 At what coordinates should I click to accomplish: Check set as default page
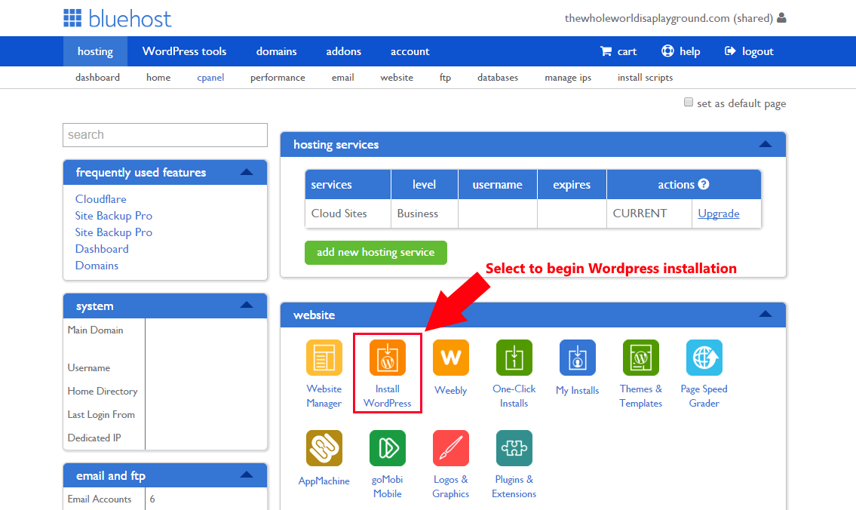pyautogui.click(x=689, y=102)
